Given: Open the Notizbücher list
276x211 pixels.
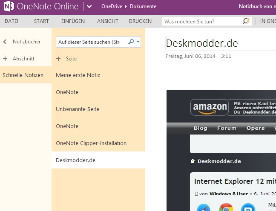Looking at the screenshot, I should pyautogui.click(x=26, y=42).
